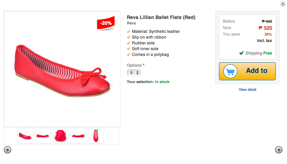Open the View detail link
287x164 pixels.
pos(248,89)
